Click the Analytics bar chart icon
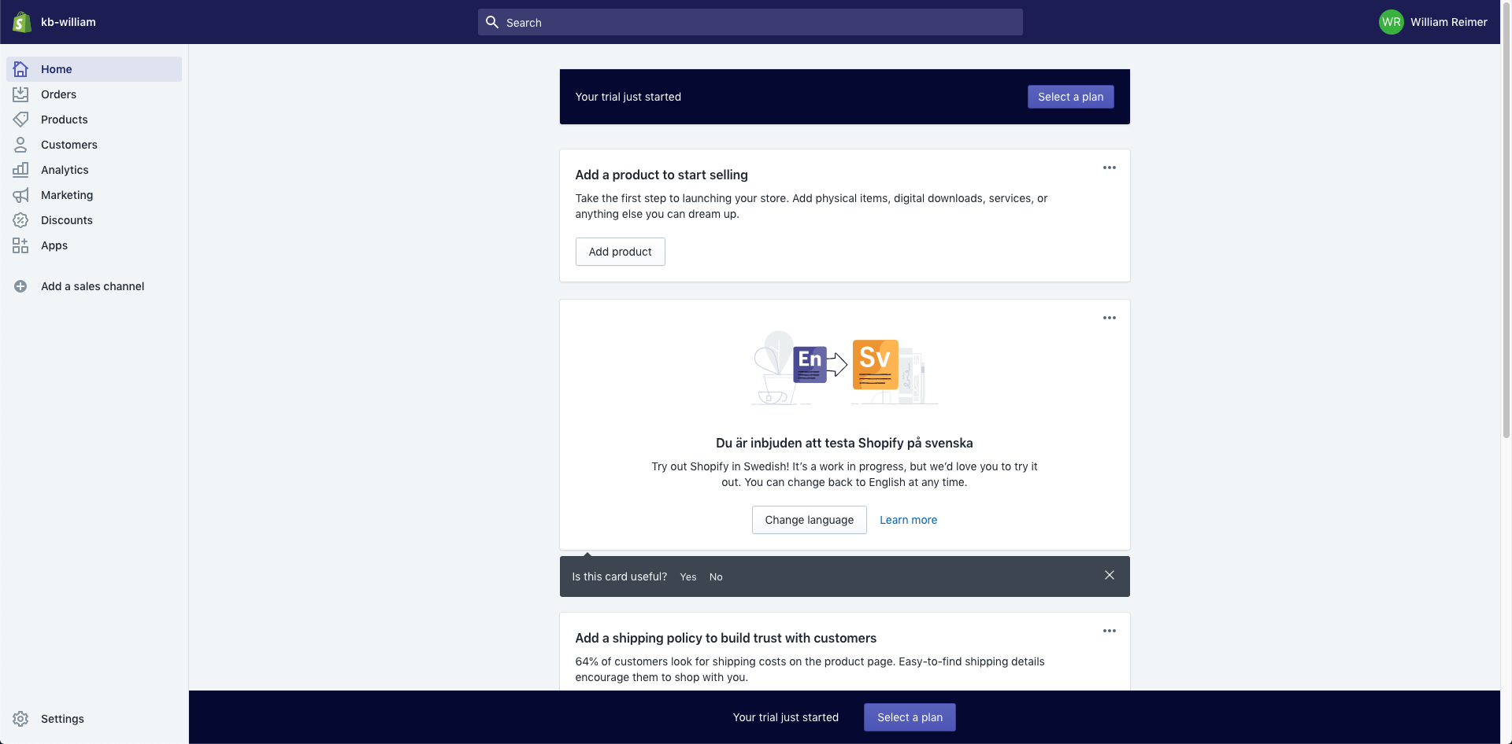 pos(20,170)
